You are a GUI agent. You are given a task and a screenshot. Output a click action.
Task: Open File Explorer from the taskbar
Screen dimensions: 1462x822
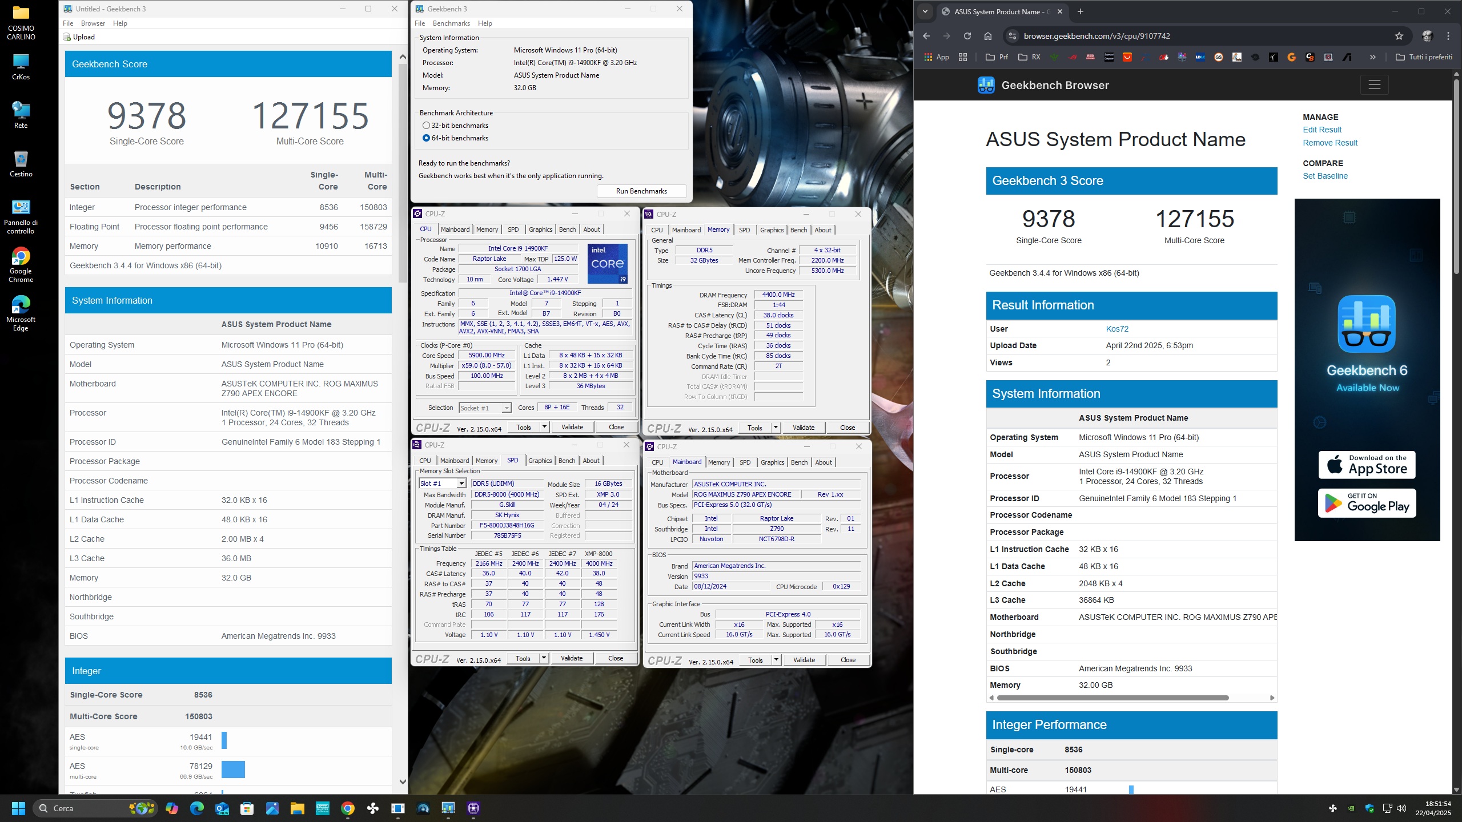(x=297, y=808)
